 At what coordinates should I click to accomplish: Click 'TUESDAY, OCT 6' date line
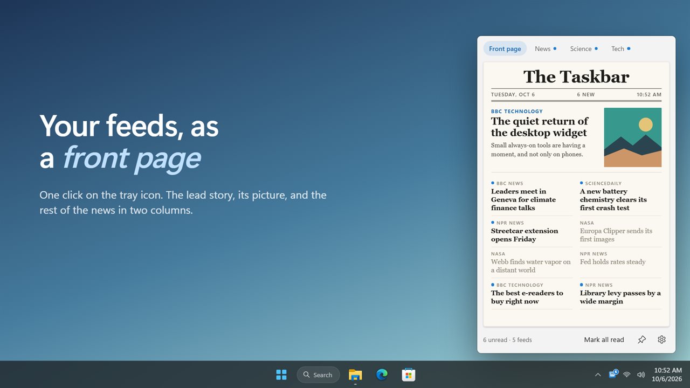click(x=513, y=94)
